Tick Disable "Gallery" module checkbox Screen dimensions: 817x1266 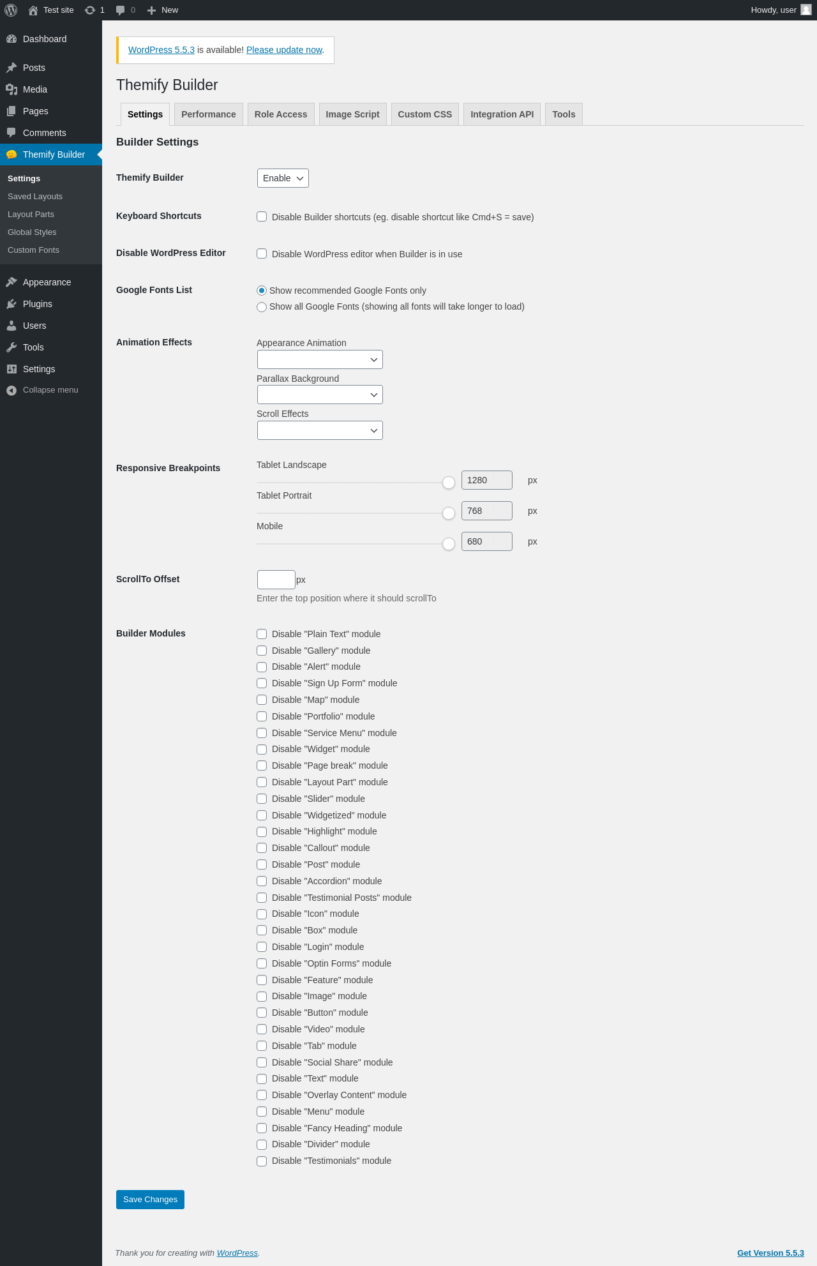click(x=262, y=651)
